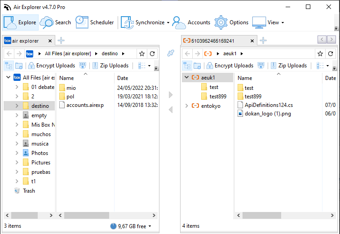Collapse the 'aeuk1' tree node

click(x=186, y=77)
